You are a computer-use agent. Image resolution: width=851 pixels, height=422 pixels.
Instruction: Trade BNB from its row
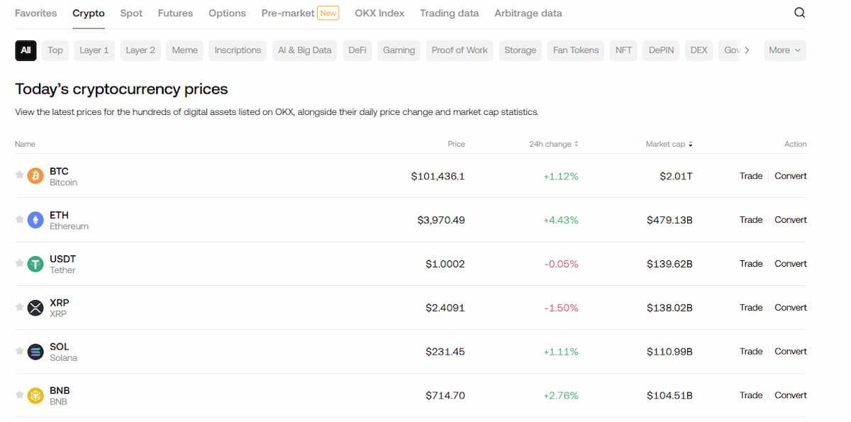pyautogui.click(x=751, y=396)
